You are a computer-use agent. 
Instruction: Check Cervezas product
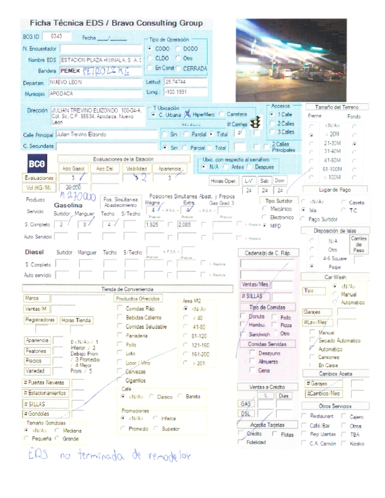(120, 371)
